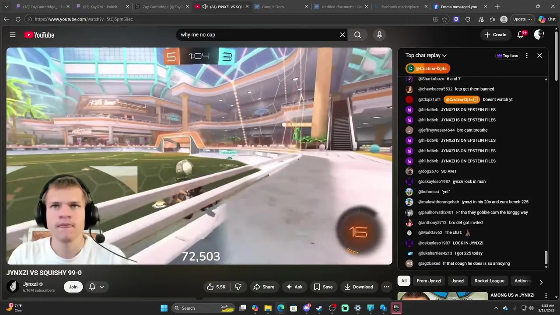Open tab list dropdown at far left
The image size is (560, 315).
pos(5,7)
